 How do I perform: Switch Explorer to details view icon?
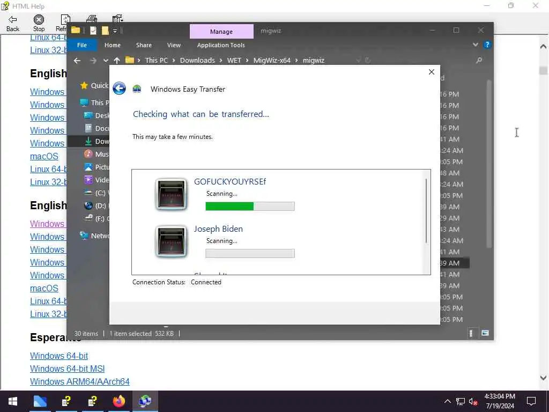click(x=471, y=333)
